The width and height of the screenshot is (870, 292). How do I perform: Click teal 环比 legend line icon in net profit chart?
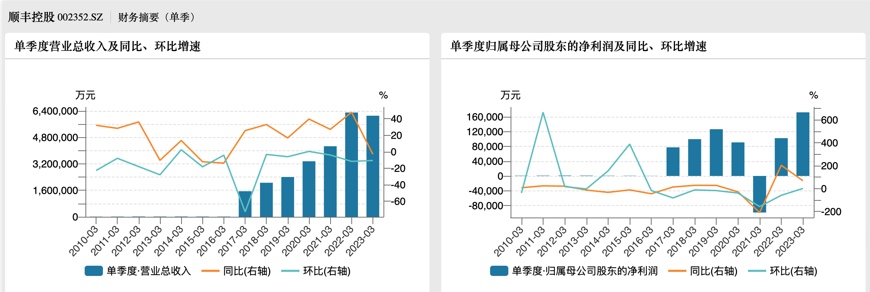[x=757, y=271]
